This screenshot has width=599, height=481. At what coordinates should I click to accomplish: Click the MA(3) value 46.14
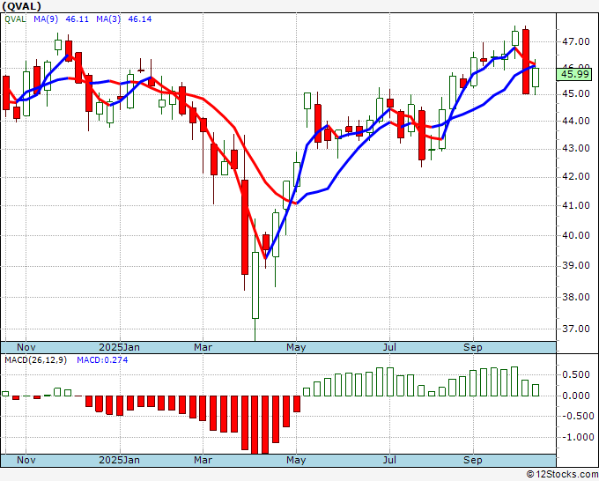140,19
